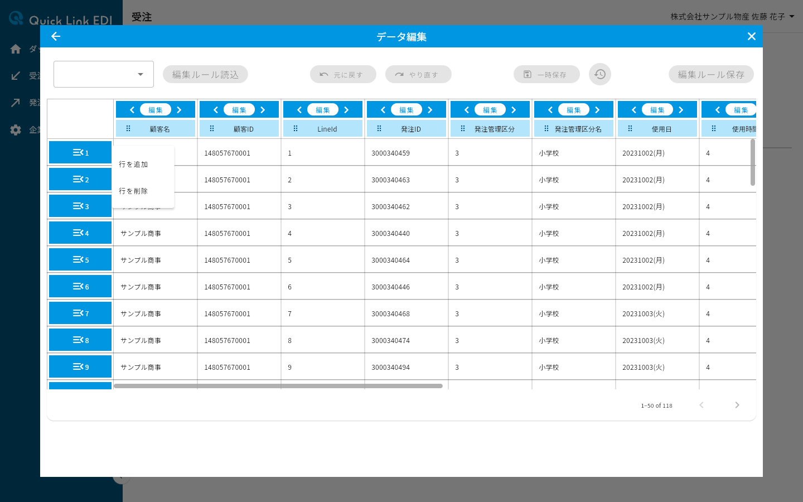Open the settings gear in sidebar
Image resolution: width=803 pixels, height=502 pixels.
[x=16, y=130]
